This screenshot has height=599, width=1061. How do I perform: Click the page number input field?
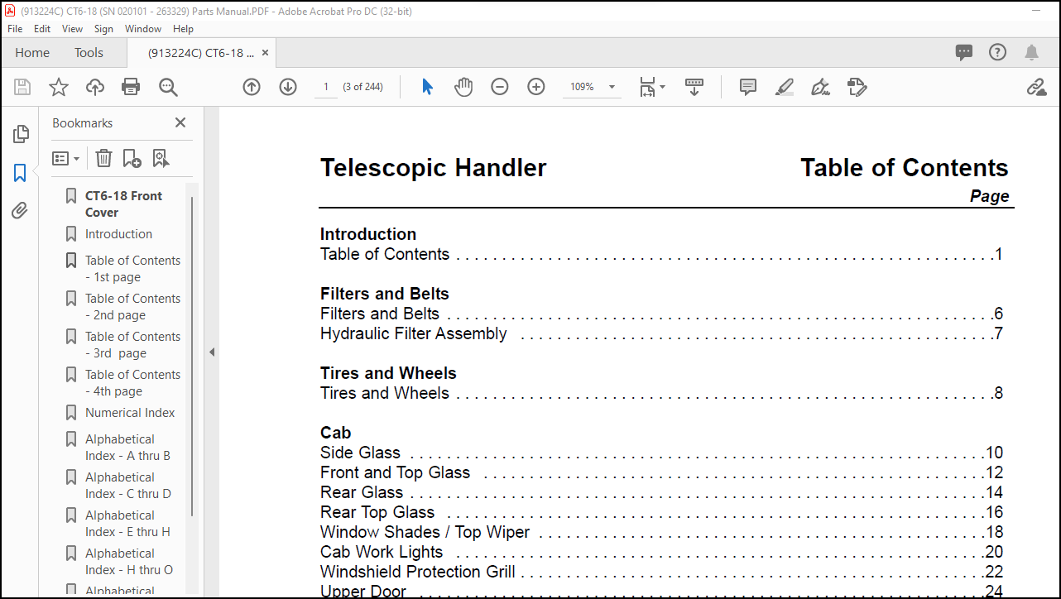(x=325, y=87)
